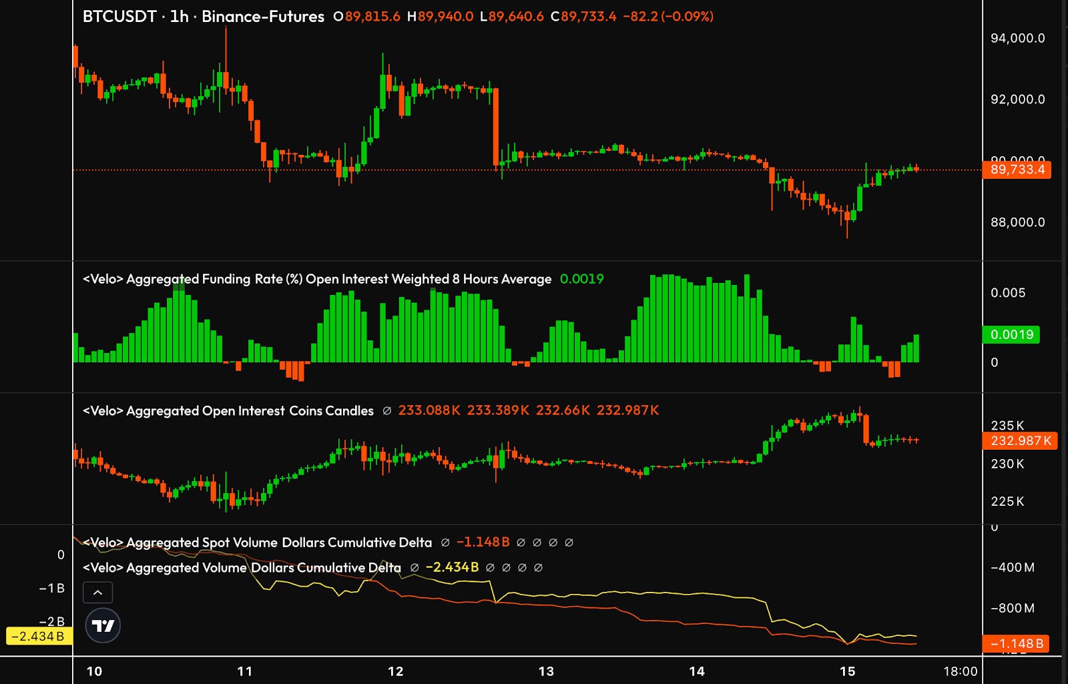This screenshot has width=1068, height=684.
Task: Click the green 0.0019 funding rate axis label
Action: tap(1011, 334)
